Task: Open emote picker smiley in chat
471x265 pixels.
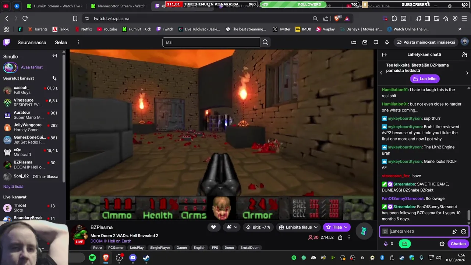Action: (x=464, y=232)
